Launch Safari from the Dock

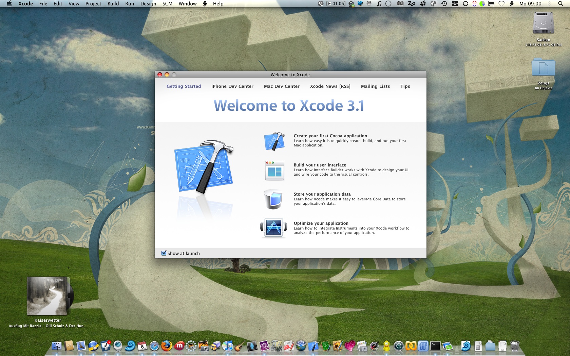(x=154, y=346)
